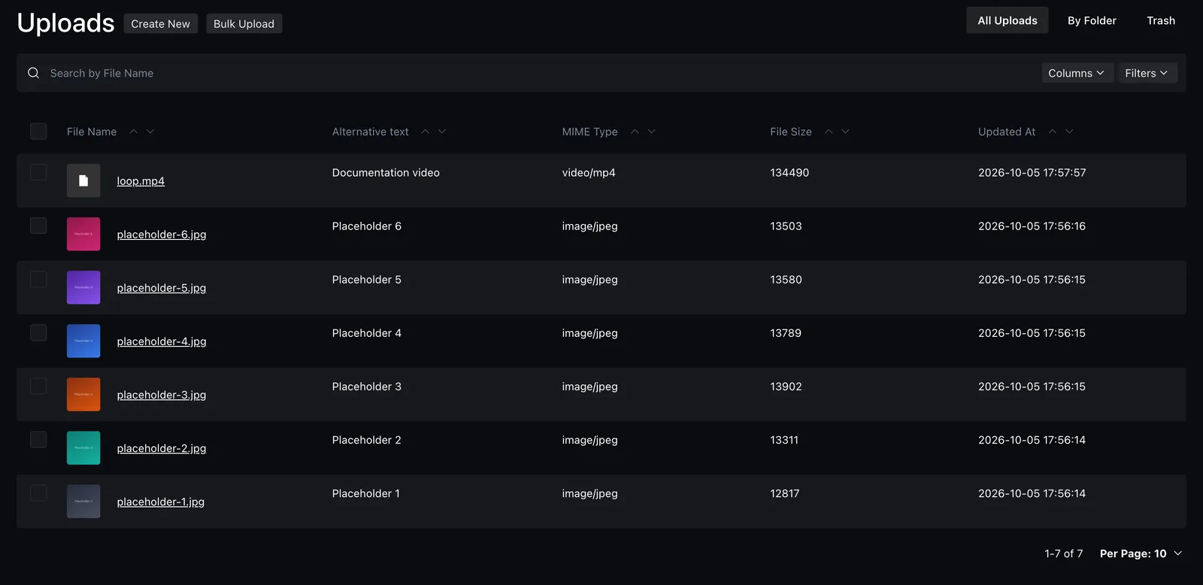Sort Alternative text descending arrow
The height and width of the screenshot is (585, 1203).
click(442, 132)
